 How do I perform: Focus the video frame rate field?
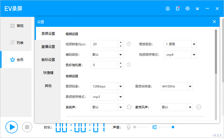(104, 44)
